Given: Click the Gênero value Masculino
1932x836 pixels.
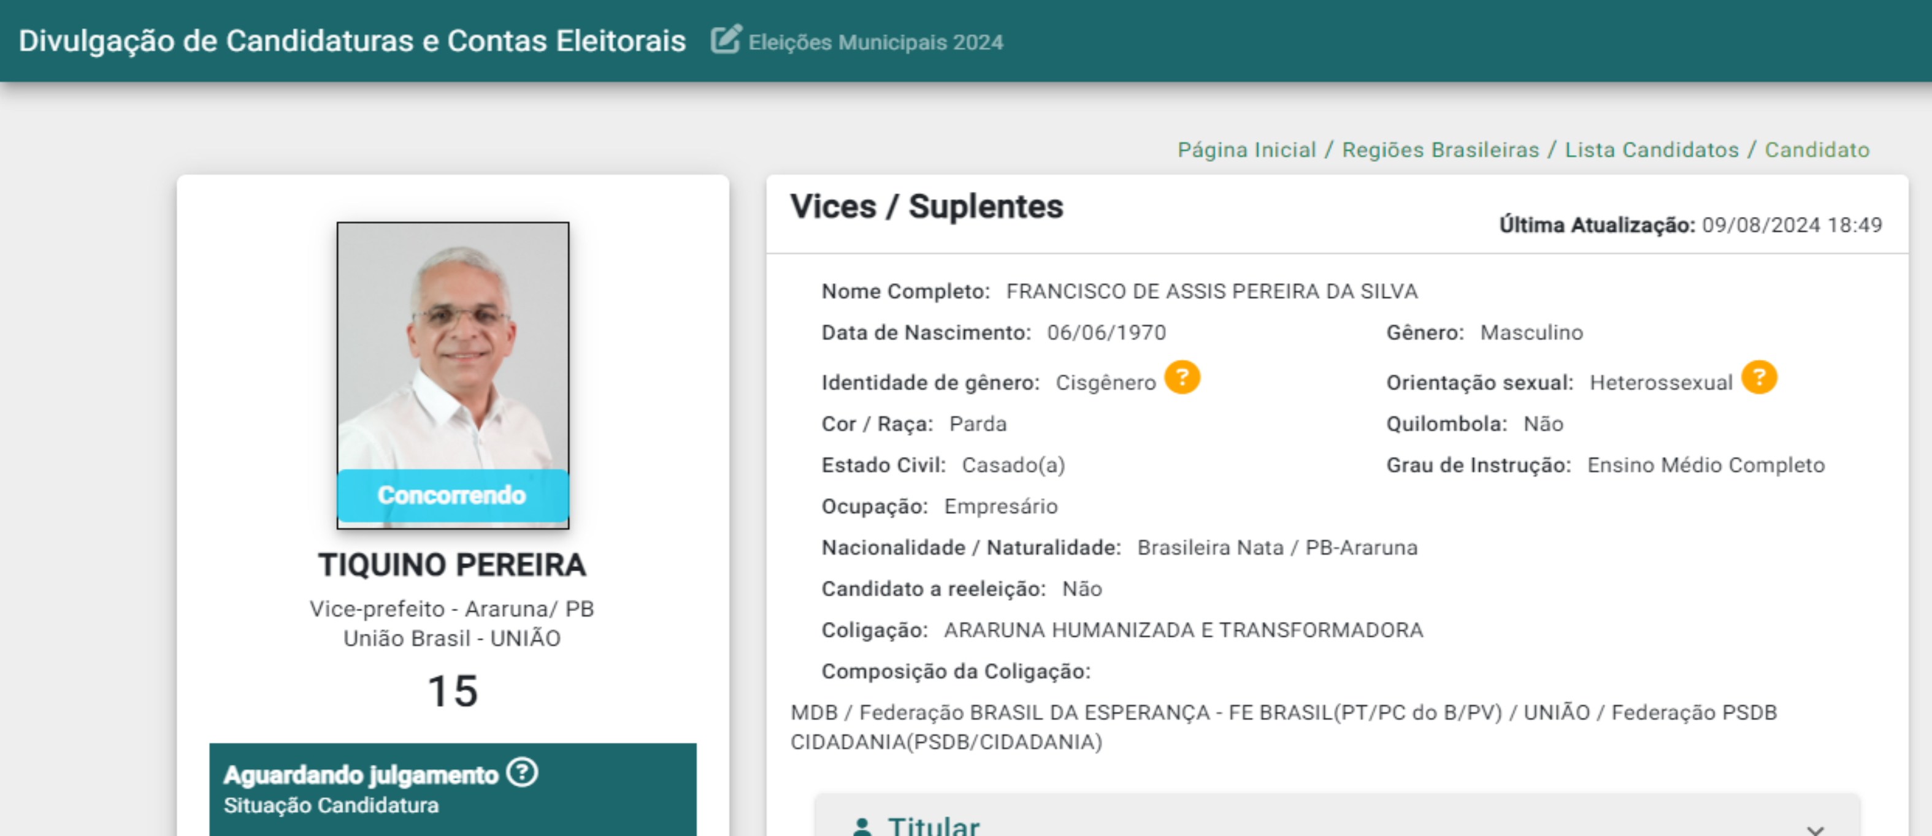Looking at the screenshot, I should pyautogui.click(x=1531, y=332).
